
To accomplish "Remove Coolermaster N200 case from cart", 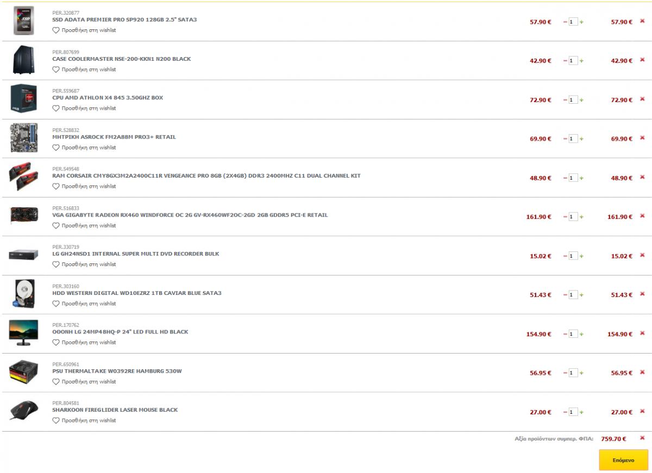I will [x=642, y=60].
